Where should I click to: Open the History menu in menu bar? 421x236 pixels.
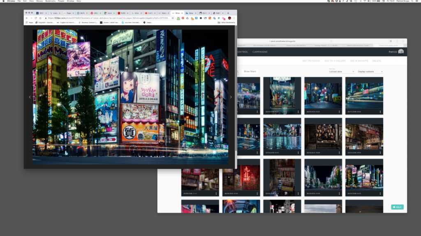pyautogui.click(x=39, y=1)
